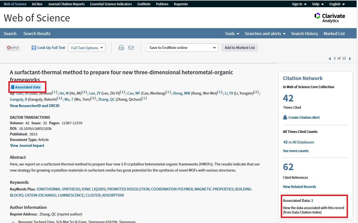This screenshot has width=358, height=223.
Task: Click Create Citation Alert link
Action: coord(304,117)
